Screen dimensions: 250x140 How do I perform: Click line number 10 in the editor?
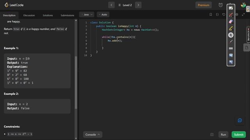[86, 55]
